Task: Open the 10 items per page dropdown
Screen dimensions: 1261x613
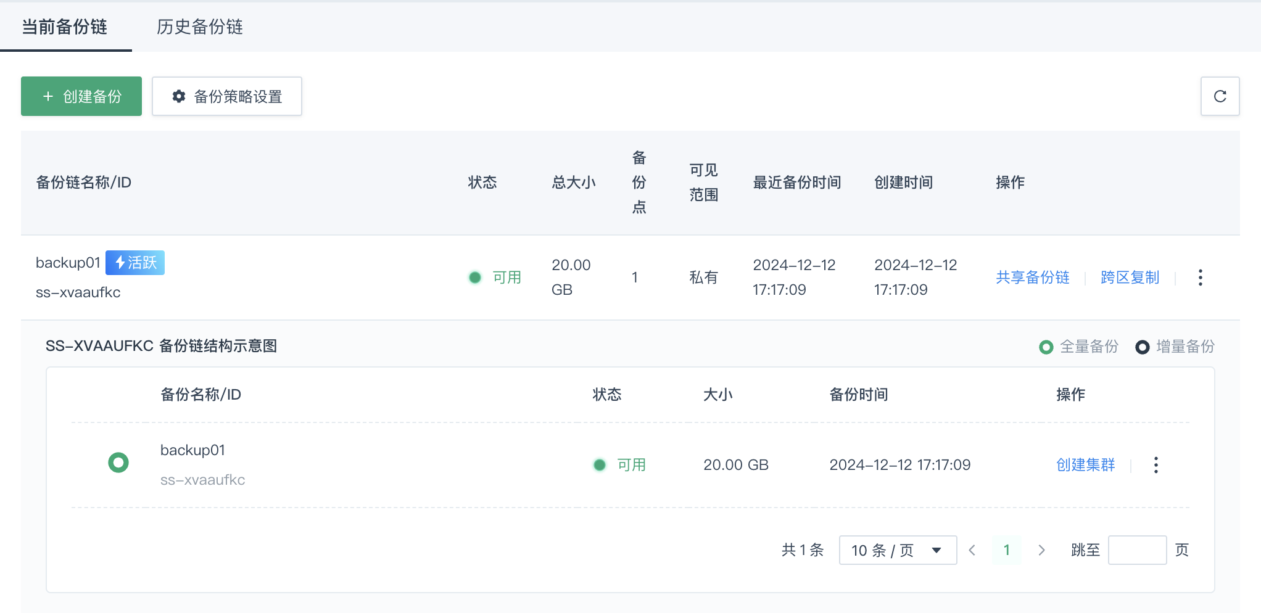Action: (x=897, y=550)
